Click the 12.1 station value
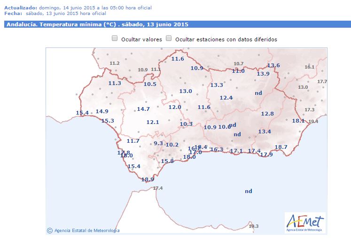The image size is (351, 240). click(x=153, y=122)
